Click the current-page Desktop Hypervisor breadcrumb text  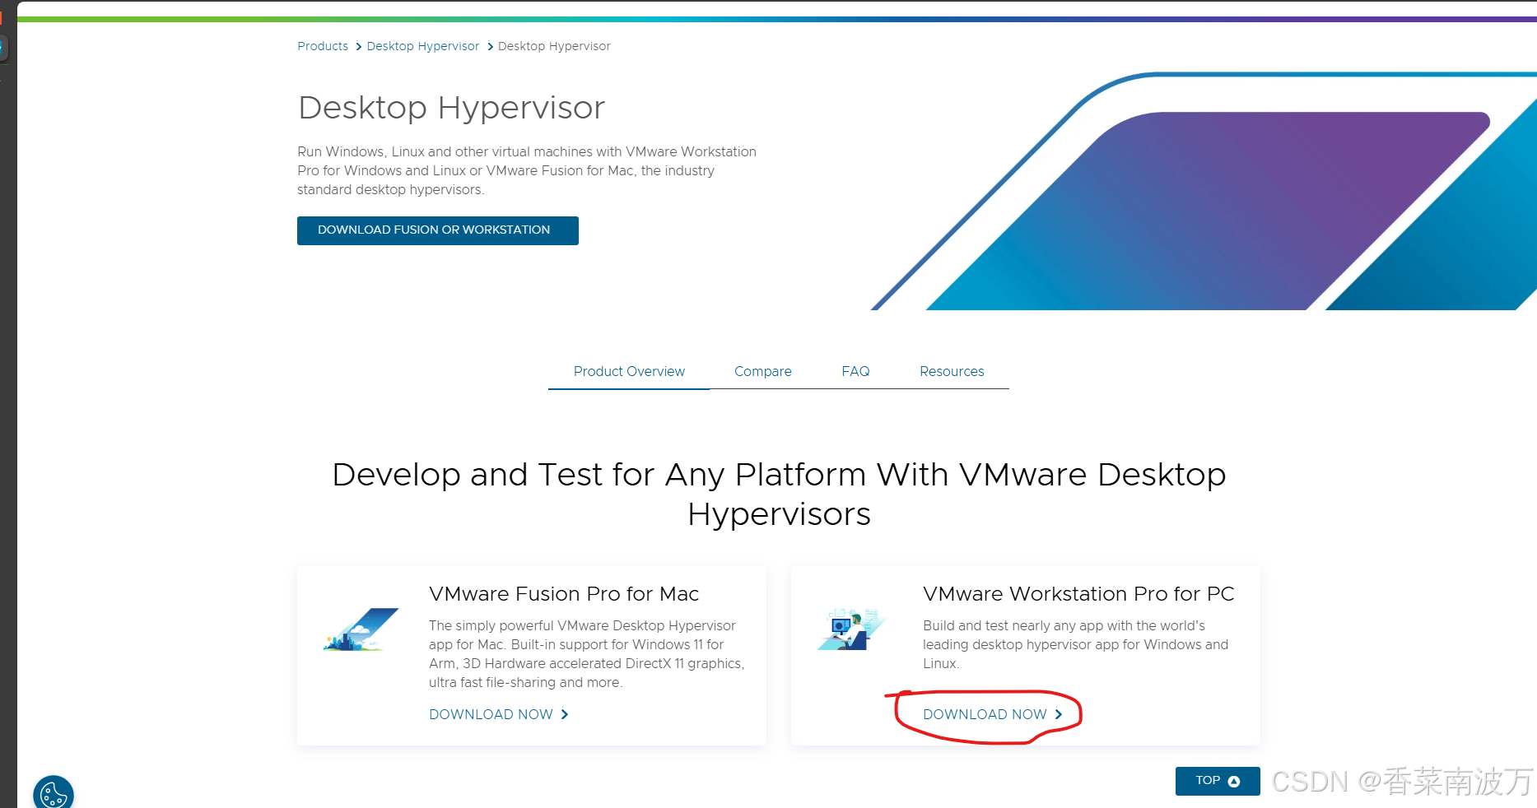554,46
